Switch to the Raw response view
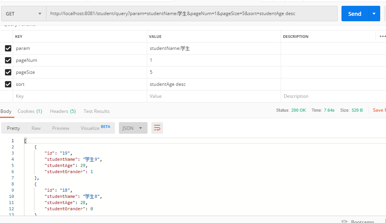The width and height of the screenshot is (386, 223). 36,128
